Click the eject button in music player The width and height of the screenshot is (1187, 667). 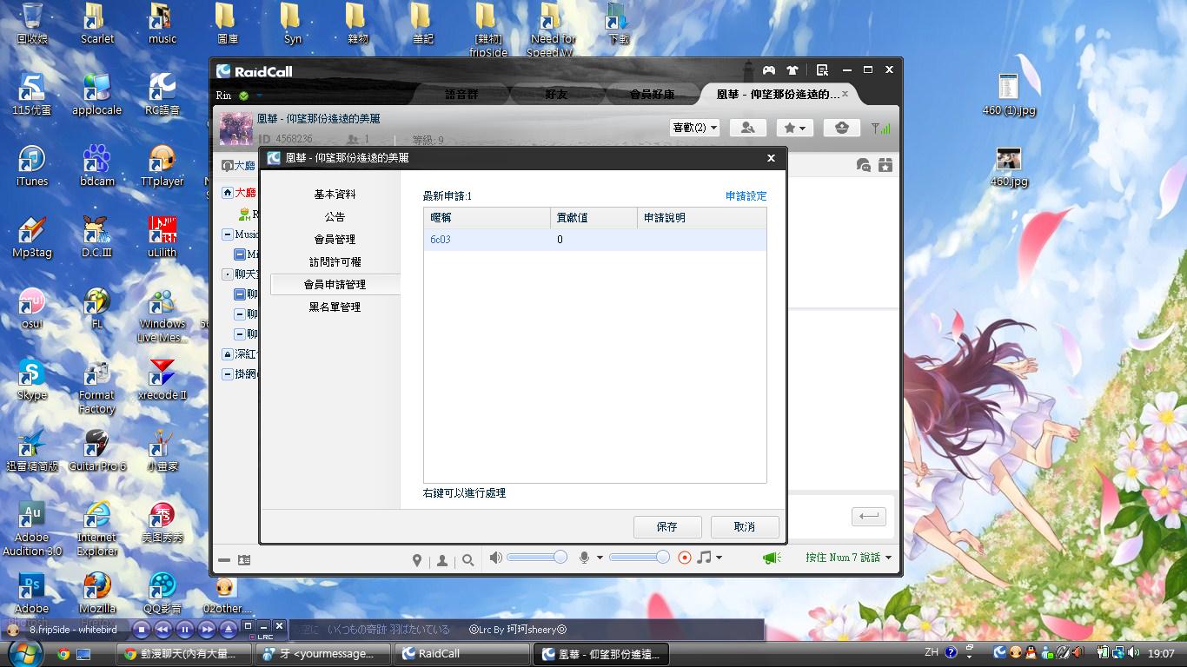tap(229, 630)
